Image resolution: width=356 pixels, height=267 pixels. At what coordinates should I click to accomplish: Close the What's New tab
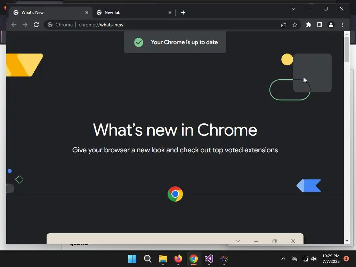coord(87,13)
